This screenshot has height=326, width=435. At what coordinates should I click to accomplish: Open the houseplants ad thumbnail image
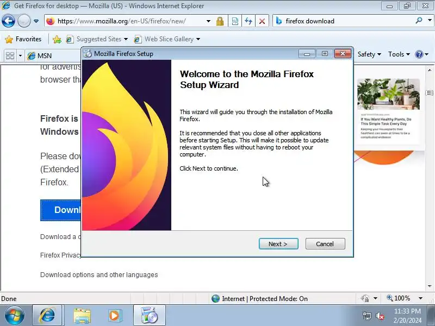tap(388, 94)
